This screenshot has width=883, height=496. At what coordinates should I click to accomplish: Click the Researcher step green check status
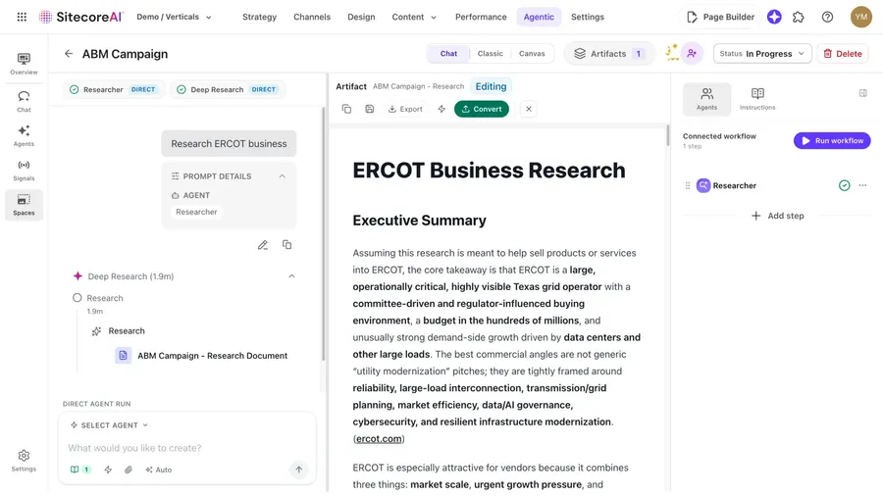(x=844, y=185)
